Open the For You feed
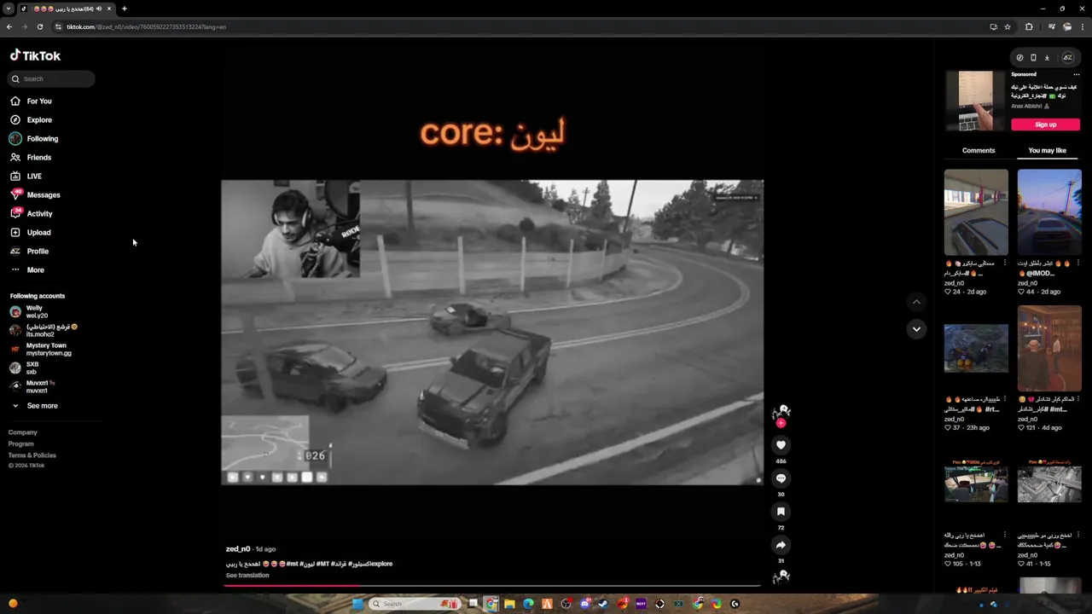The image size is (1092, 614). click(32, 101)
